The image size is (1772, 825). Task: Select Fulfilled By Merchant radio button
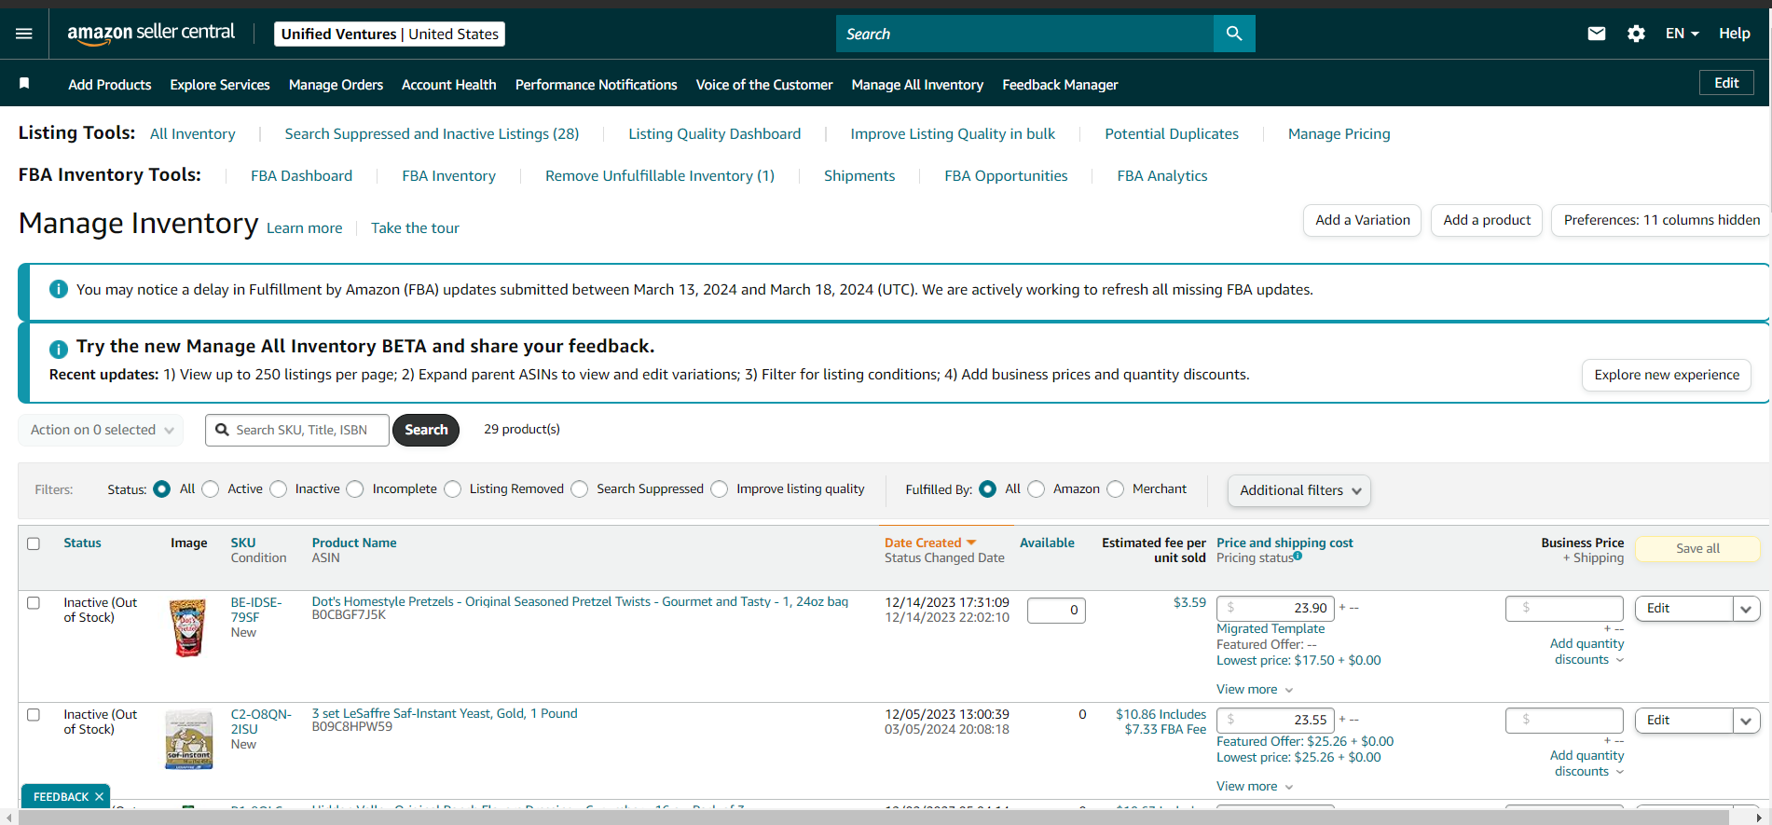point(1116,489)
